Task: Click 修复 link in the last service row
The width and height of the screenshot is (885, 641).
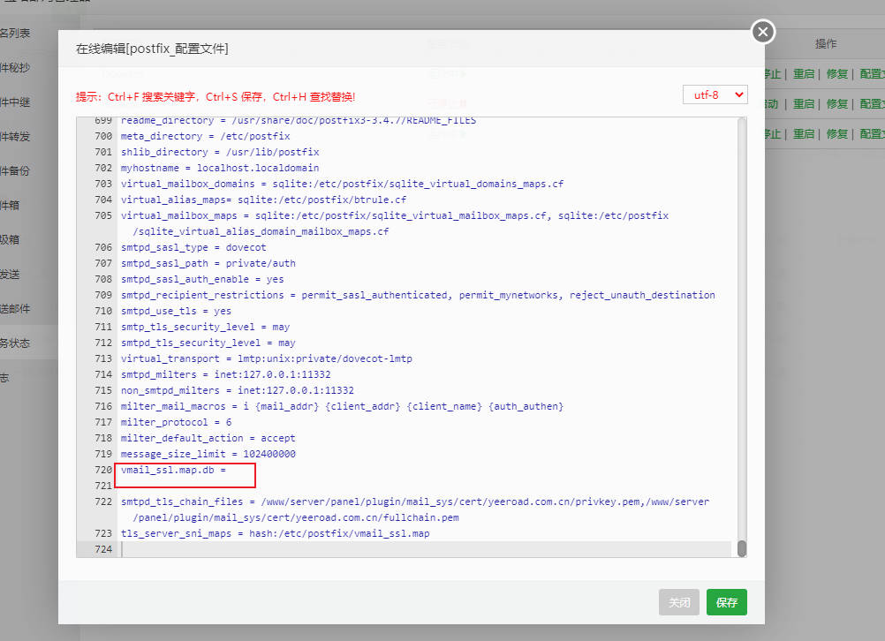Action: 836,134
